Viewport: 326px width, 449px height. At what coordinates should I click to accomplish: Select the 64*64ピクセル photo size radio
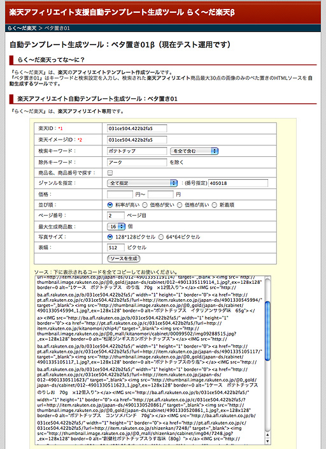pos(161,237)
